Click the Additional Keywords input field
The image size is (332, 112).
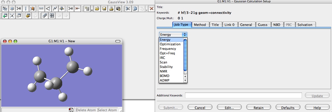click(x=244, y=95)
